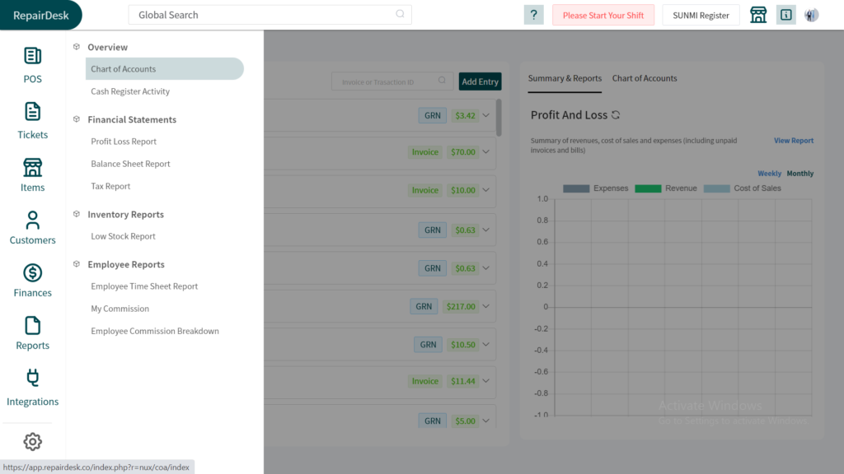The width and height of the screenshot is (844, 474).
Task: Open Profit Loss Report menu item
Action: pos(124,142)
